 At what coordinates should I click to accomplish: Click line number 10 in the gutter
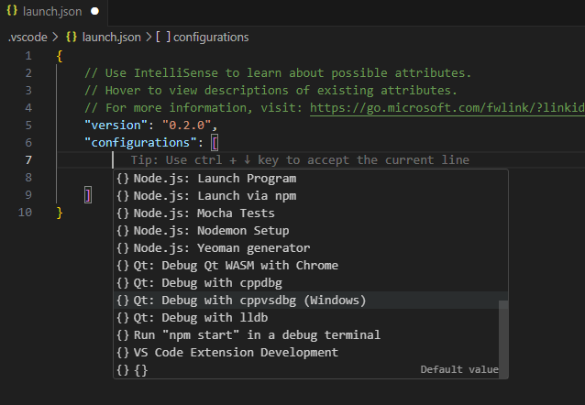pos(25,213)
